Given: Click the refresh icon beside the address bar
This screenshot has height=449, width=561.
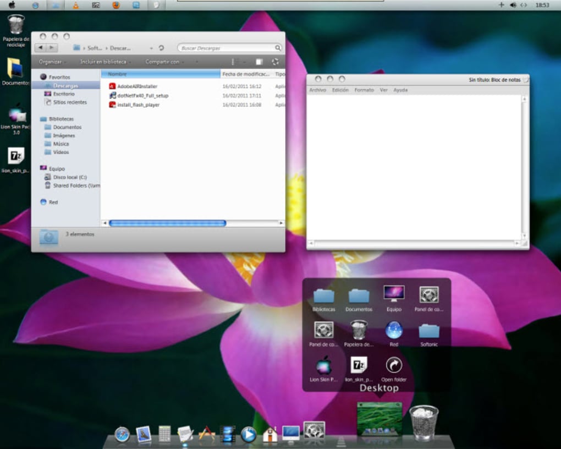Looking at the screenshot, I should (161, 48).
